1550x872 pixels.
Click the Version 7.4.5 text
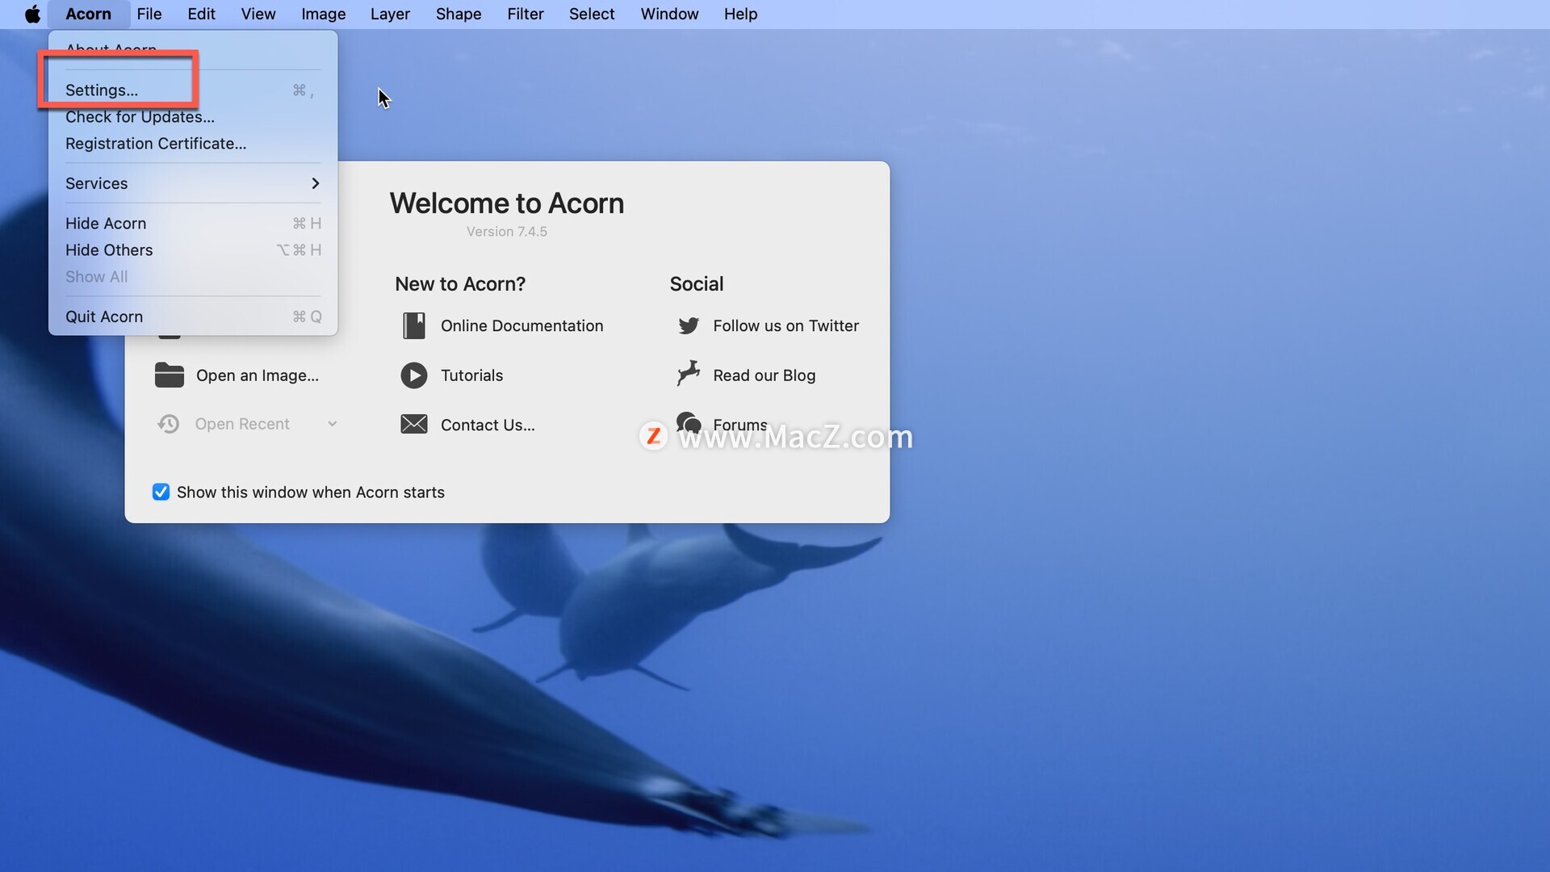tap(507, 231)
